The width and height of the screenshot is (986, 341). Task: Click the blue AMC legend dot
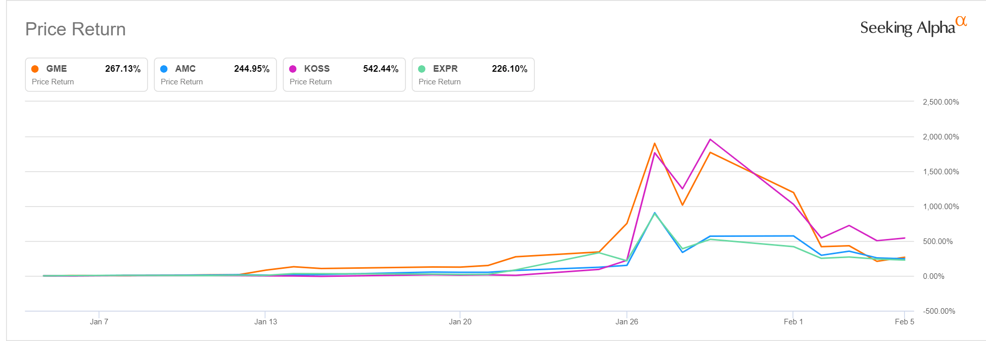pyautogui.click(x=164, y=69)
